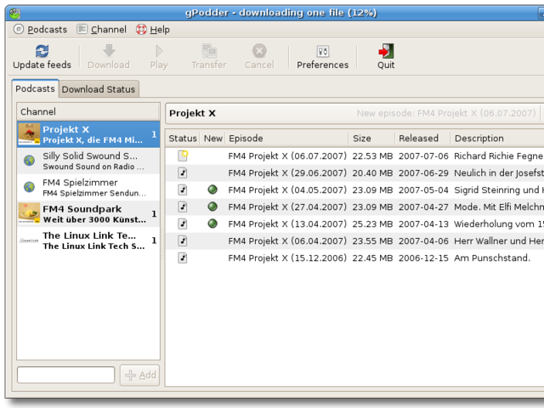
Task: Sort by the Description column header
Action: [x=497, y=139]
